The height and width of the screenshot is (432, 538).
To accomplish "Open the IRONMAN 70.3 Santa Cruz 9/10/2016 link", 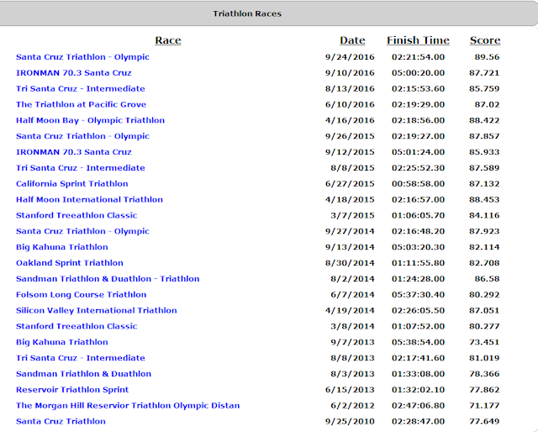I will tap(73, 73).
